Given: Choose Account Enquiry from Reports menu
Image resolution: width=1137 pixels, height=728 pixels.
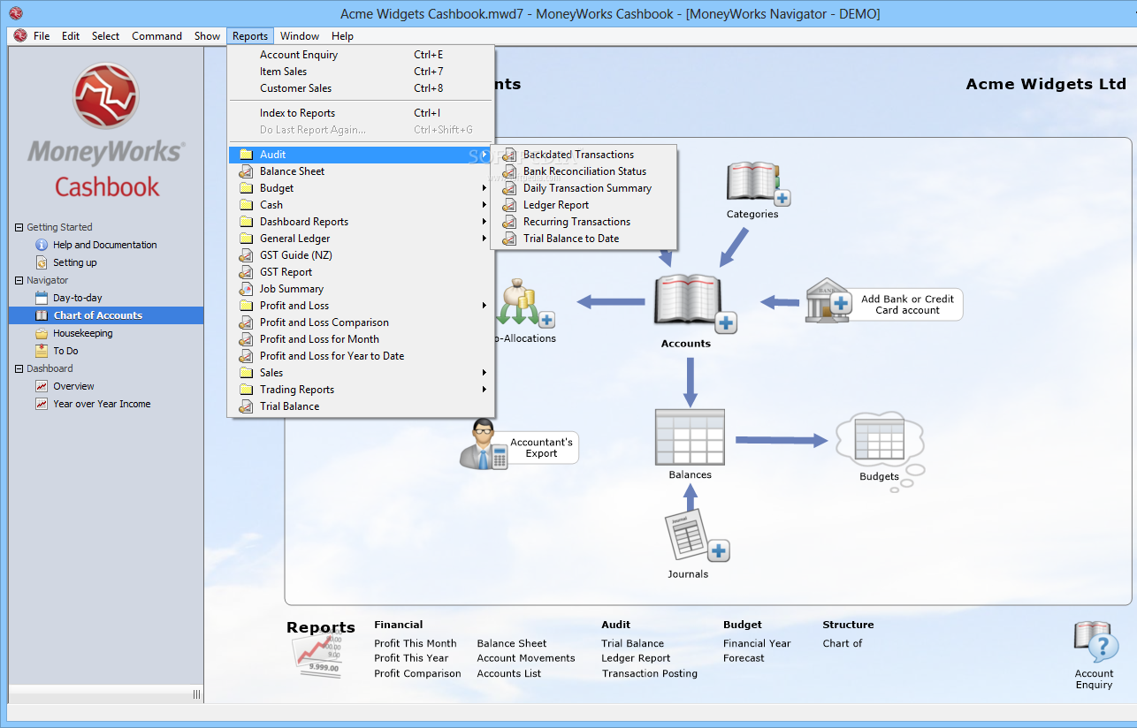Looking at the screenshot, I should (x=361, y=55).
